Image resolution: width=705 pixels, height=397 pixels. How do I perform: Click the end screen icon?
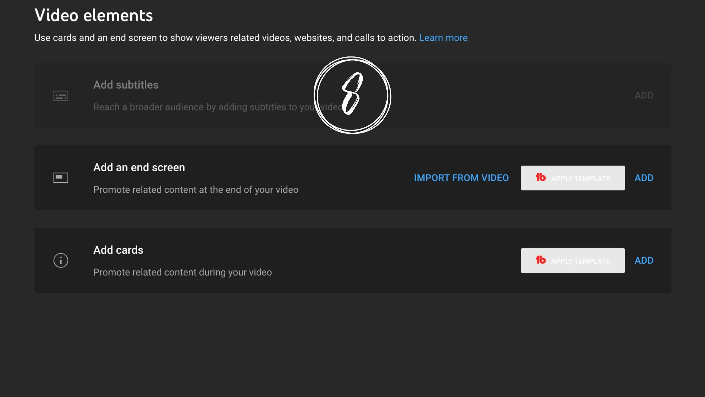click(61, 178)
